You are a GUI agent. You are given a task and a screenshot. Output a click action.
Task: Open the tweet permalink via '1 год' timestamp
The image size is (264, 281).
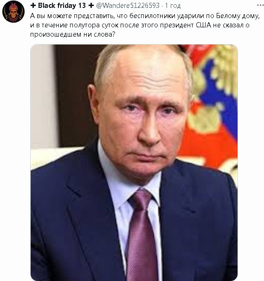click(173, 6)
